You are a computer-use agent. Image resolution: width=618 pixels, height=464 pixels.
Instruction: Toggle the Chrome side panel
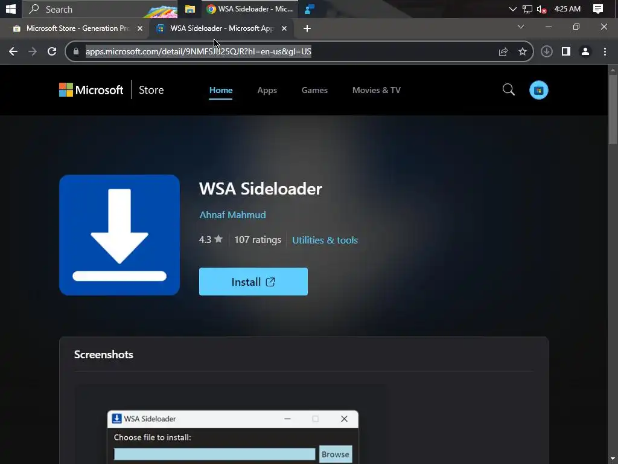(x=566, y=51)
